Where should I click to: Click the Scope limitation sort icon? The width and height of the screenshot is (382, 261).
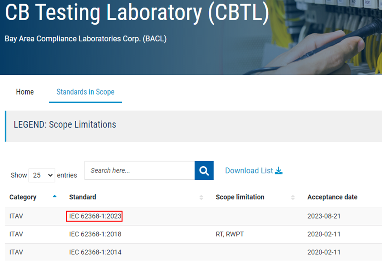tap(293, 197)
